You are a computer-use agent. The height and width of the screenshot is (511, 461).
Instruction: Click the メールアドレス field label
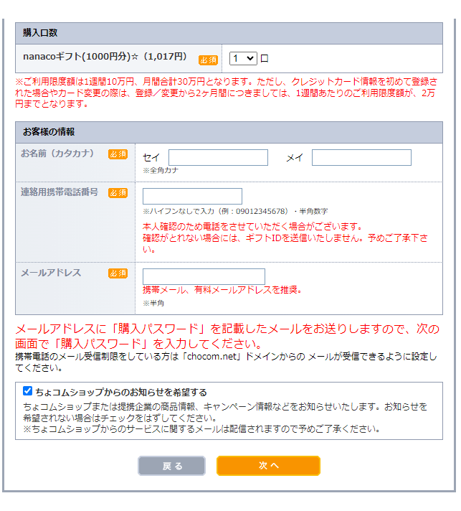coord(51,273)
